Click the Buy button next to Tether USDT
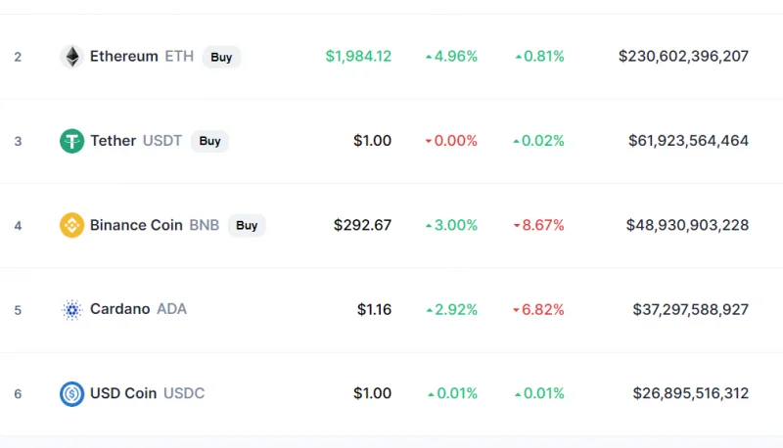The width and height of the screenshot is (783, 448). (x=209, y=141)
